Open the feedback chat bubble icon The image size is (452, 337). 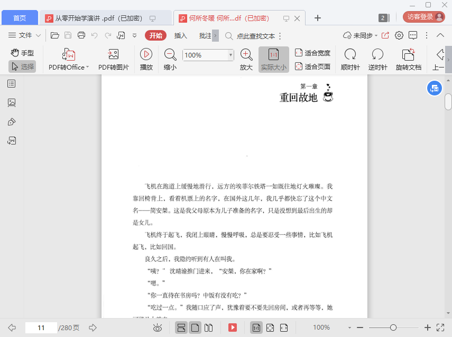(413, 35)
